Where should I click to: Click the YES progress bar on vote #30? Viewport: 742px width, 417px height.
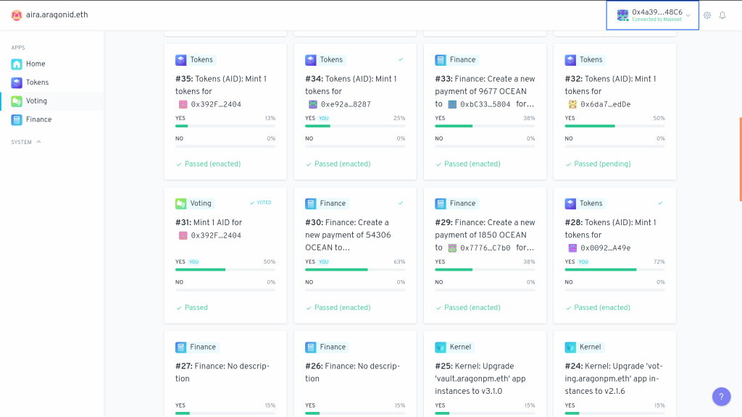tap(355, 270)
